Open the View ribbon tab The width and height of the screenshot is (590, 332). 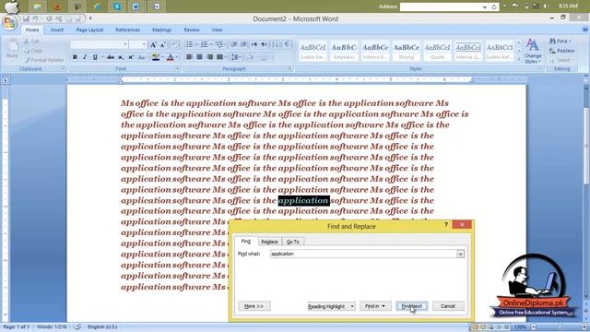[217, 30]
